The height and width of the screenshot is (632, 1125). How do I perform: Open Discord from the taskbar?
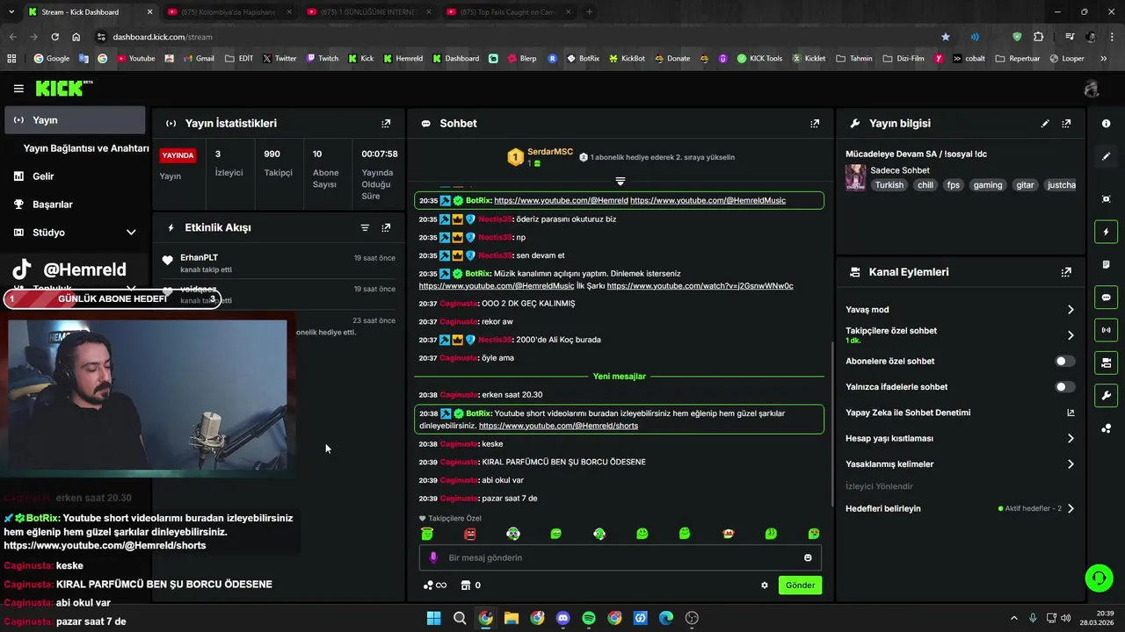[563, 618]
